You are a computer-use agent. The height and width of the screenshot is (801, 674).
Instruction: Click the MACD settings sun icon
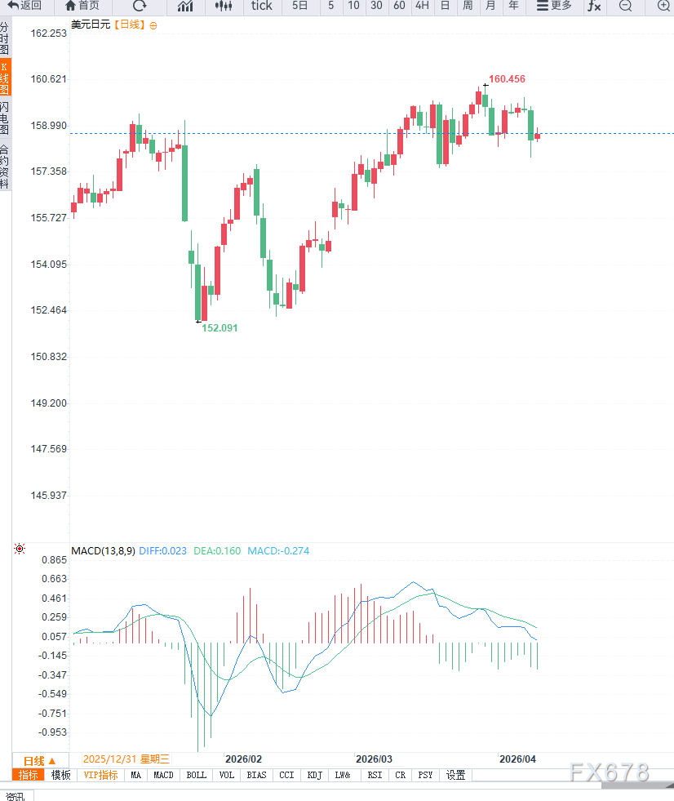(20, 550)
